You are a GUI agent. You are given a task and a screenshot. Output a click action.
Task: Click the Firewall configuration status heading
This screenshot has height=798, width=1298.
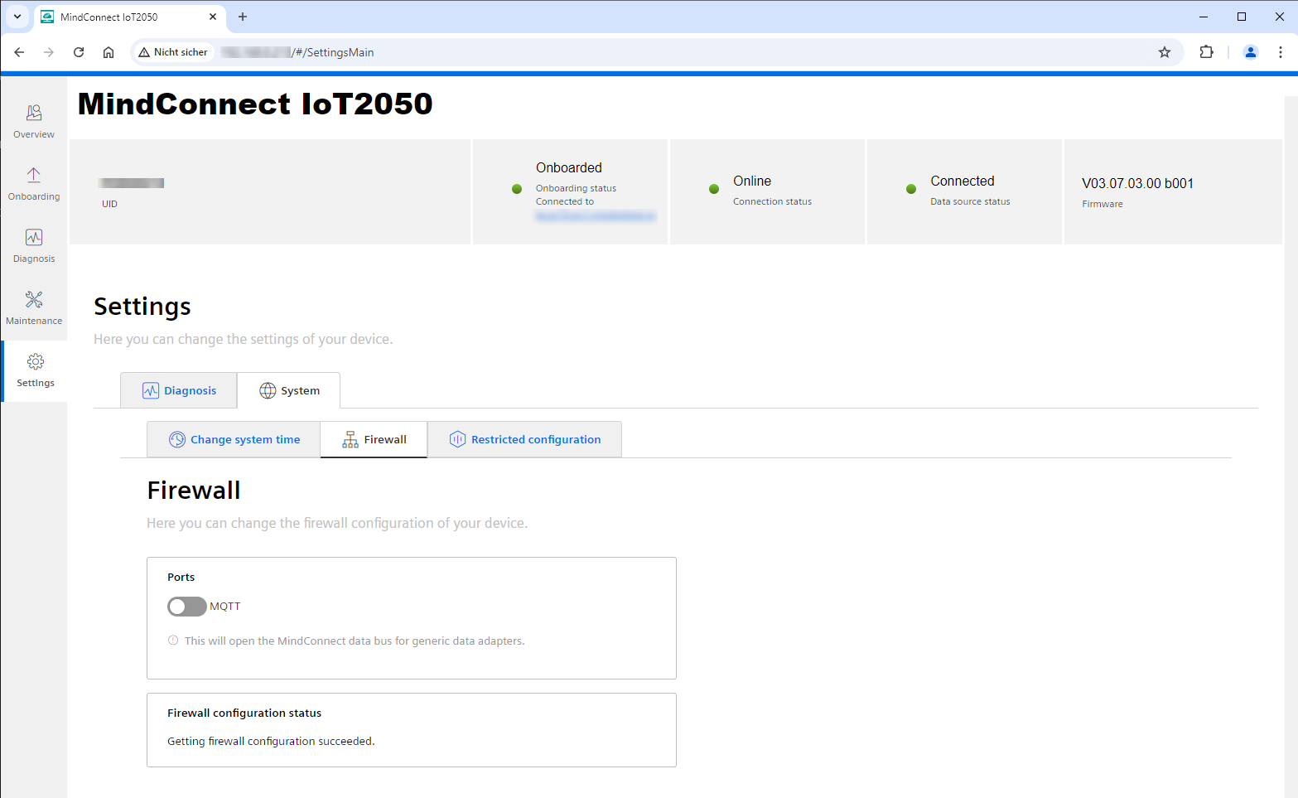point(244,713)
